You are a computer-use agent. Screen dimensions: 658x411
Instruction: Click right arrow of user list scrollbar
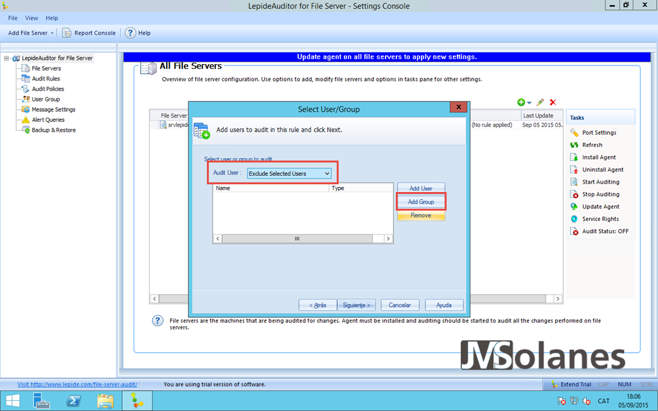(388, 239)
